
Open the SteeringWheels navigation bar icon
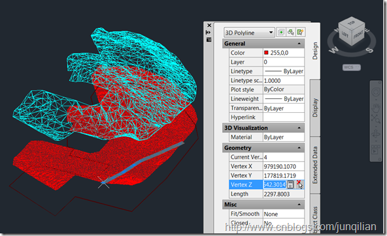click(376, 93)
